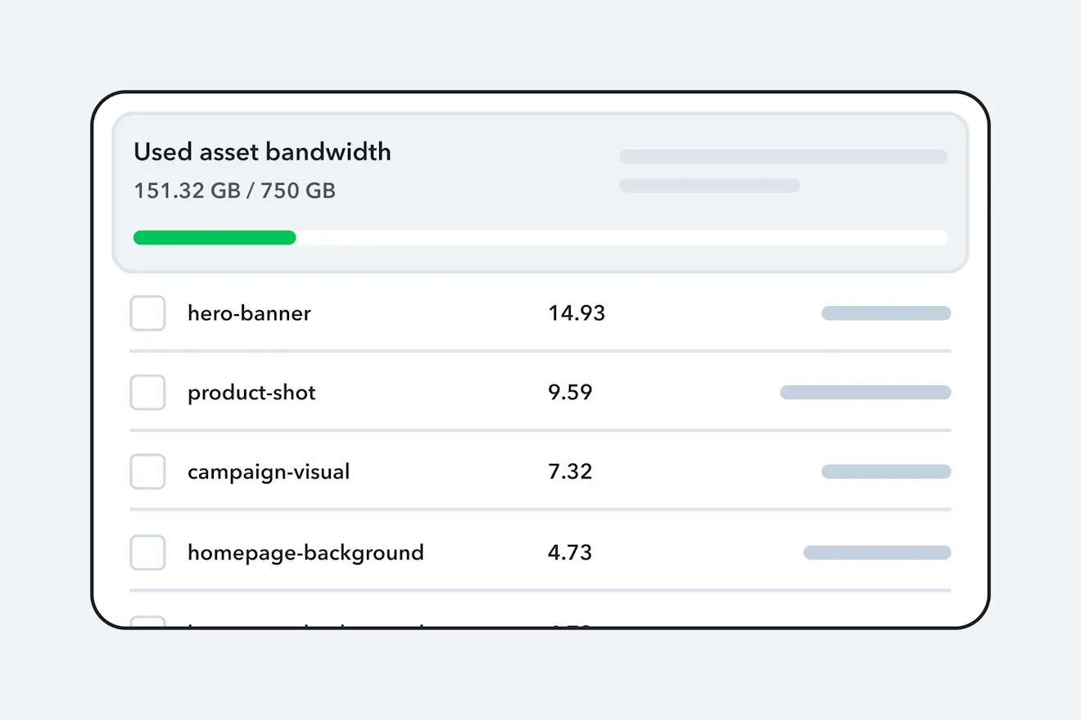The image size is (1081, 720).
Task: Click the 14.93 bandwidth value
Action: pyautogui.click(x=577, y=313)
